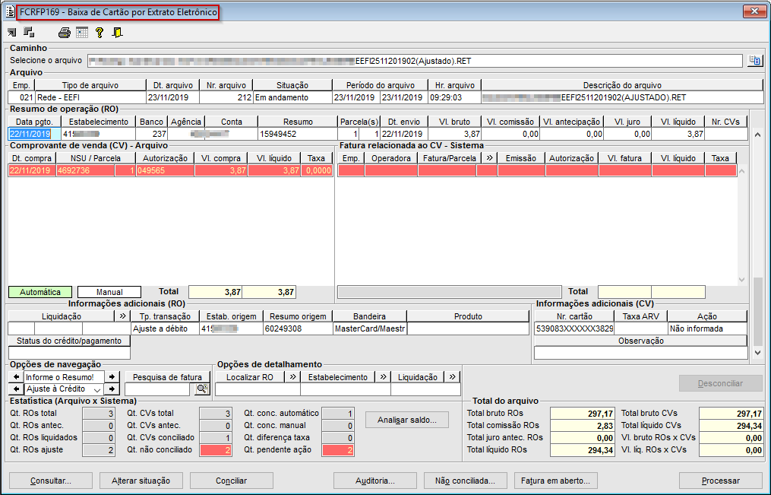The height and width of the screenshot is (495, 771).
Task: Click the Nr. arquivo cell 212
Action: tap(226, 97)
